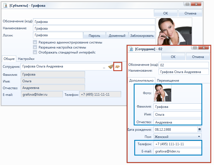214x165 pixels.
Task: Click the E-mail field in Субъекты window
Action: [42, 94]
